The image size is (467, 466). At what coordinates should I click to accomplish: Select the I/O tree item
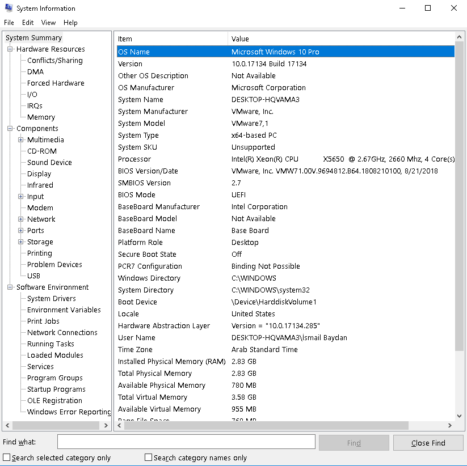coord(32,94)
